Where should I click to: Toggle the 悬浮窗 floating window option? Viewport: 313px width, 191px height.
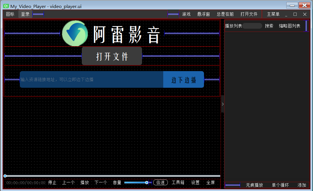tap(203, 14)
